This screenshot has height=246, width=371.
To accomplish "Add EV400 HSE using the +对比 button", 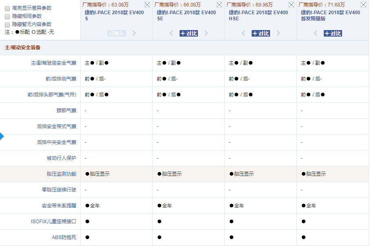I will [261, 33].
